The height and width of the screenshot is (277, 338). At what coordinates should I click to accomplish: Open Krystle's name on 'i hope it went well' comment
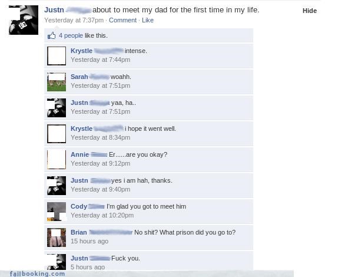pos(81,128)
